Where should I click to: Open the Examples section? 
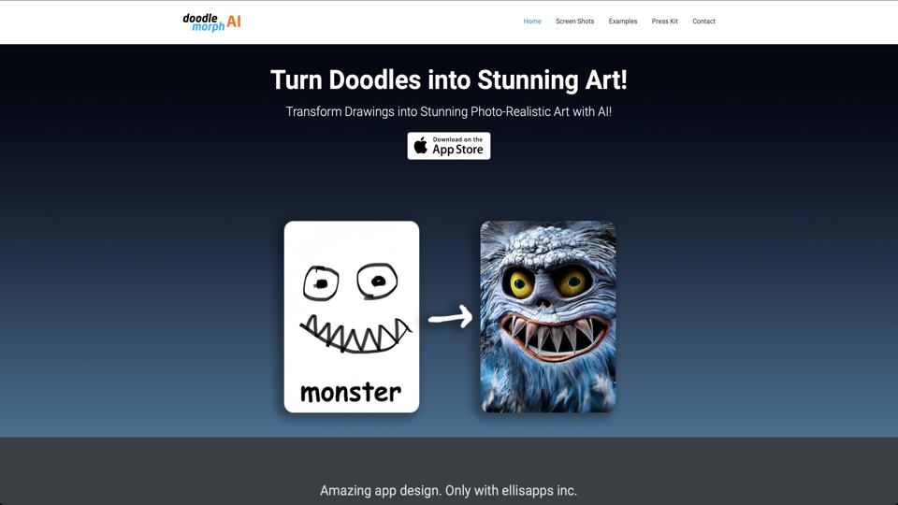click(x=623, y=22)
